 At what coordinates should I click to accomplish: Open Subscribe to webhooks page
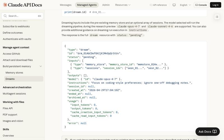click(x=16, y=26)
